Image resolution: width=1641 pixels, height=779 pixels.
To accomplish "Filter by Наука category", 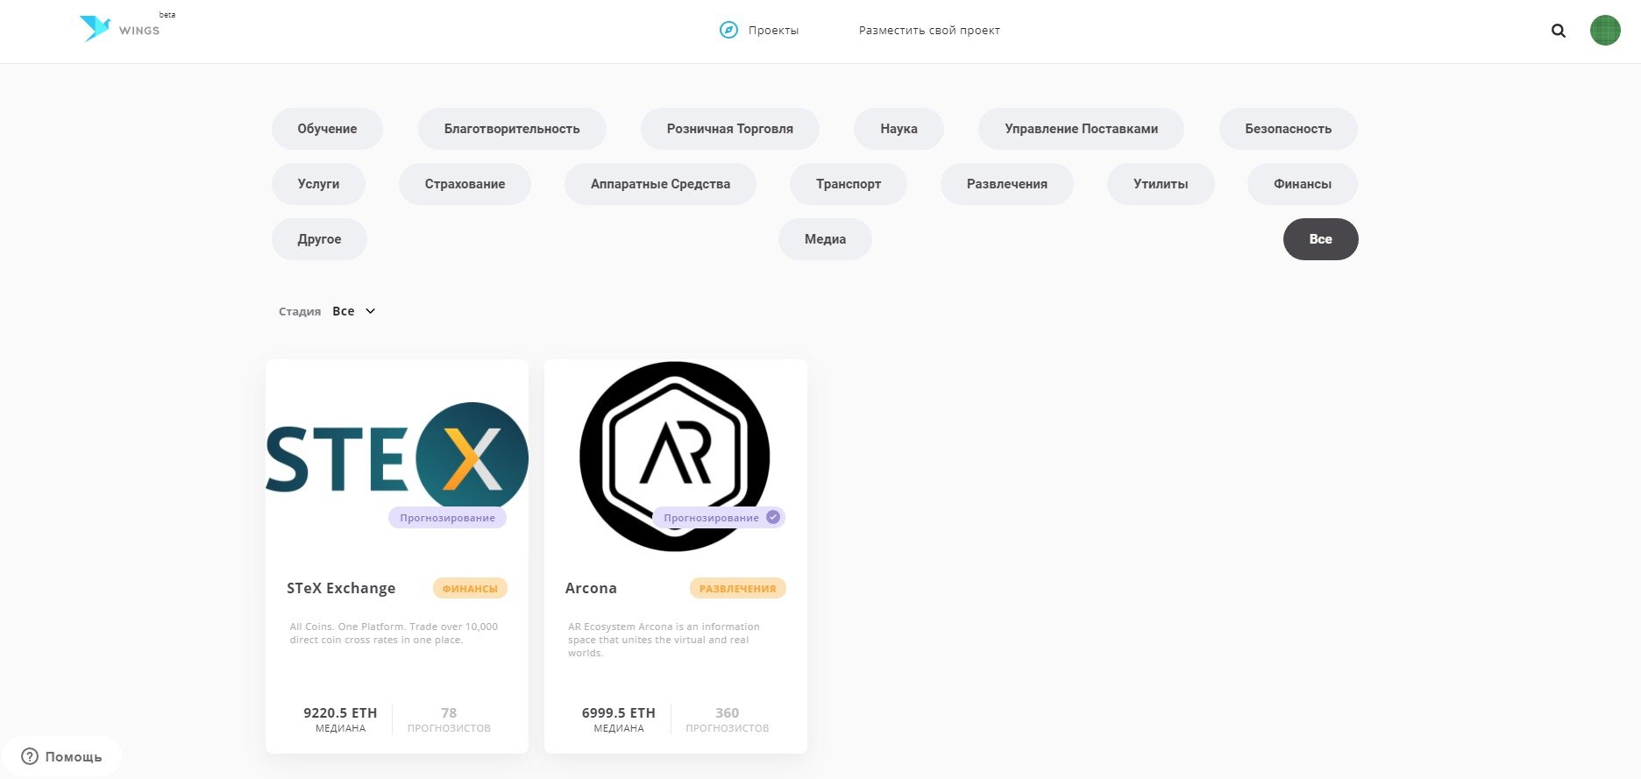I will pyautogui.click(x=899, y=129).
